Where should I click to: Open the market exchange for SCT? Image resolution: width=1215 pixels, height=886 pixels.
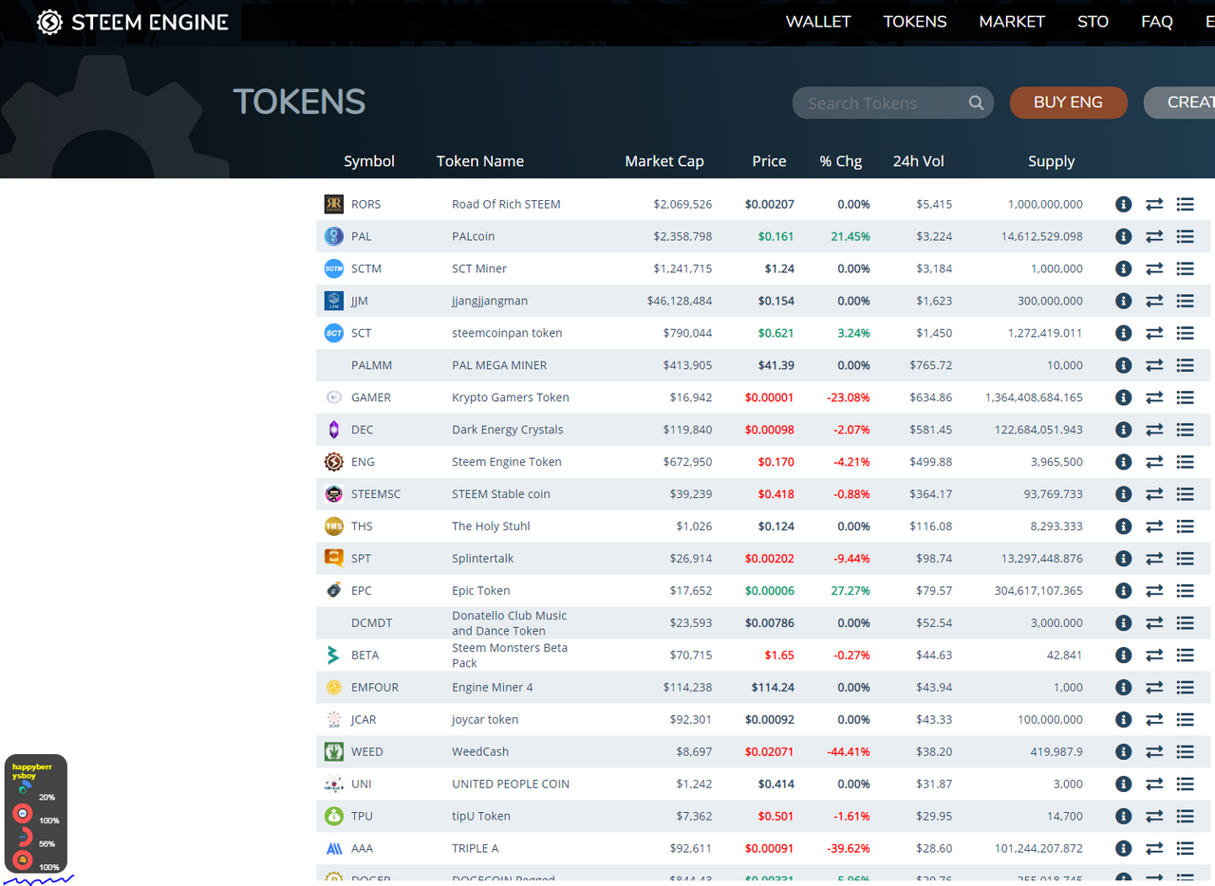pyautogui.click(x=1154, y=333)
